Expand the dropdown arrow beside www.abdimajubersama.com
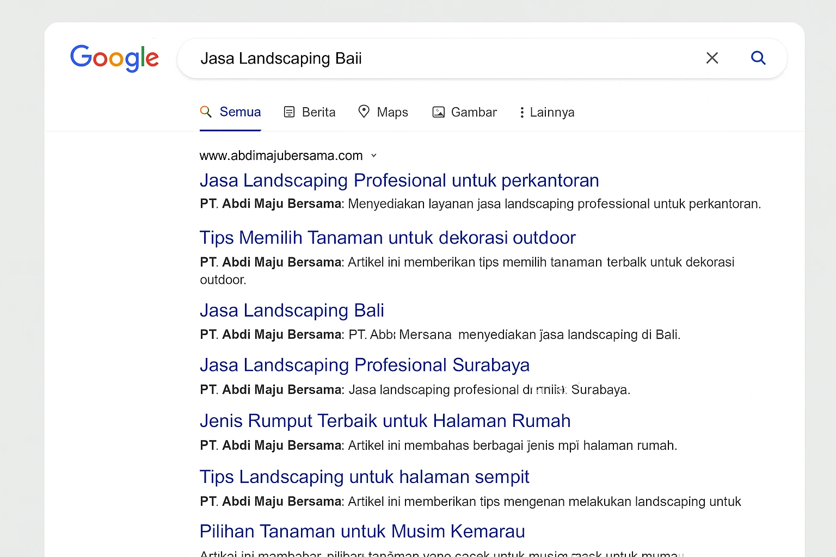The height and width of the screenshot is (557, 836). (x=374, y=156)
